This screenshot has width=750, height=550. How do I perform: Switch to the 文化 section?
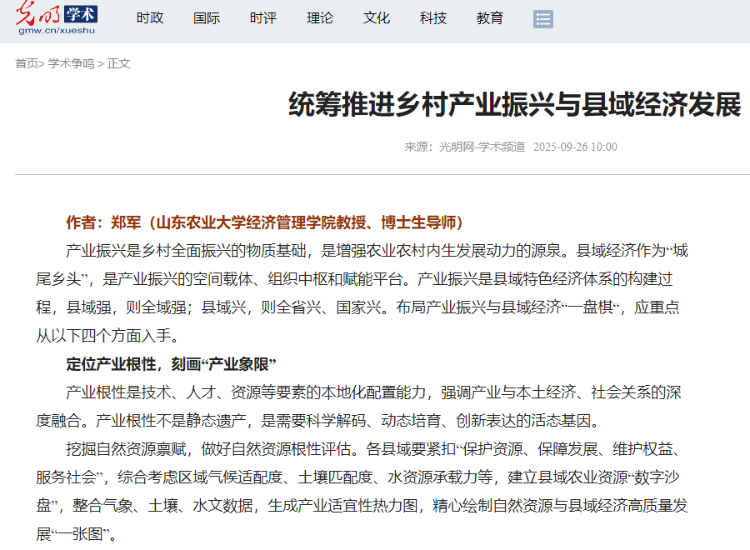(377, 18)
